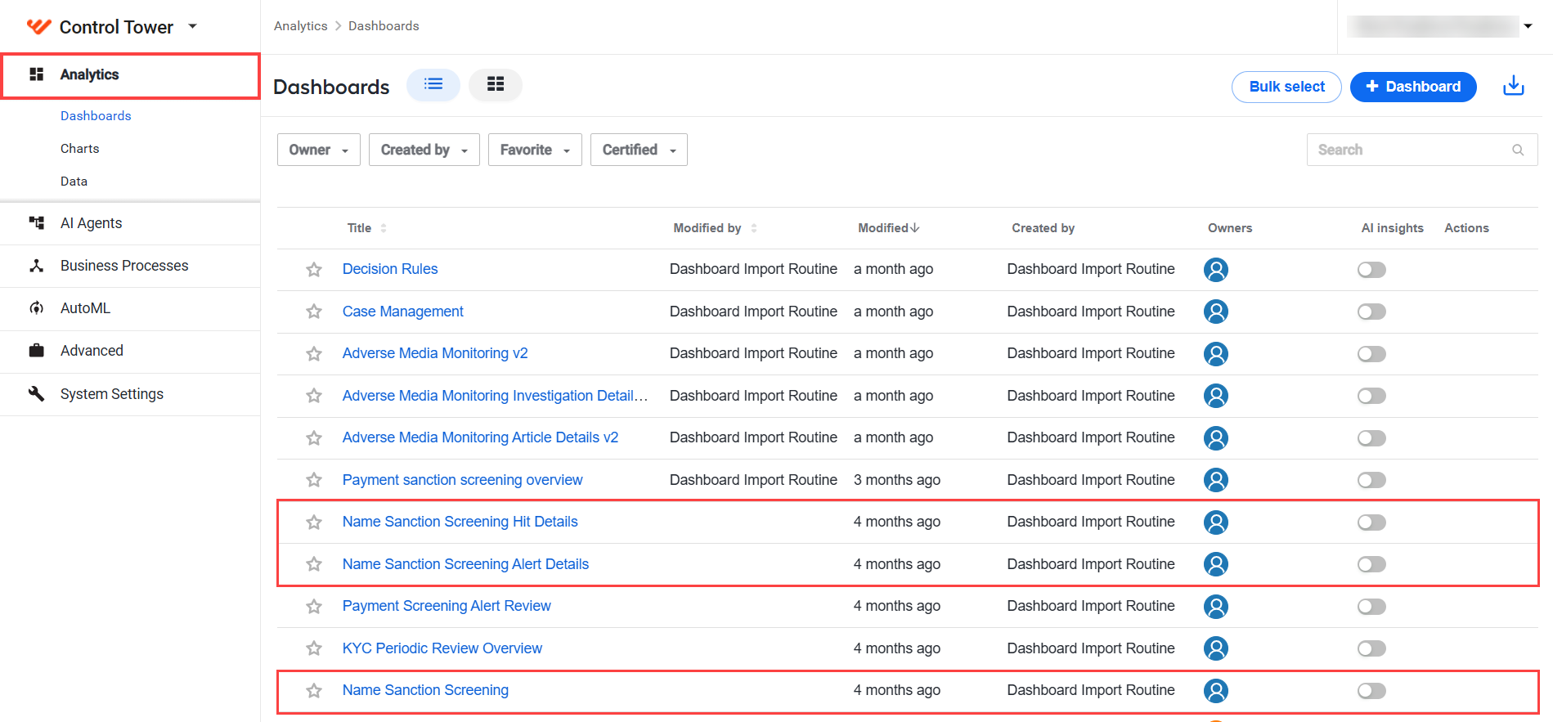
Task: Star Adverse Media Monitoring v2 dashboard
Action: click(314, 354)
